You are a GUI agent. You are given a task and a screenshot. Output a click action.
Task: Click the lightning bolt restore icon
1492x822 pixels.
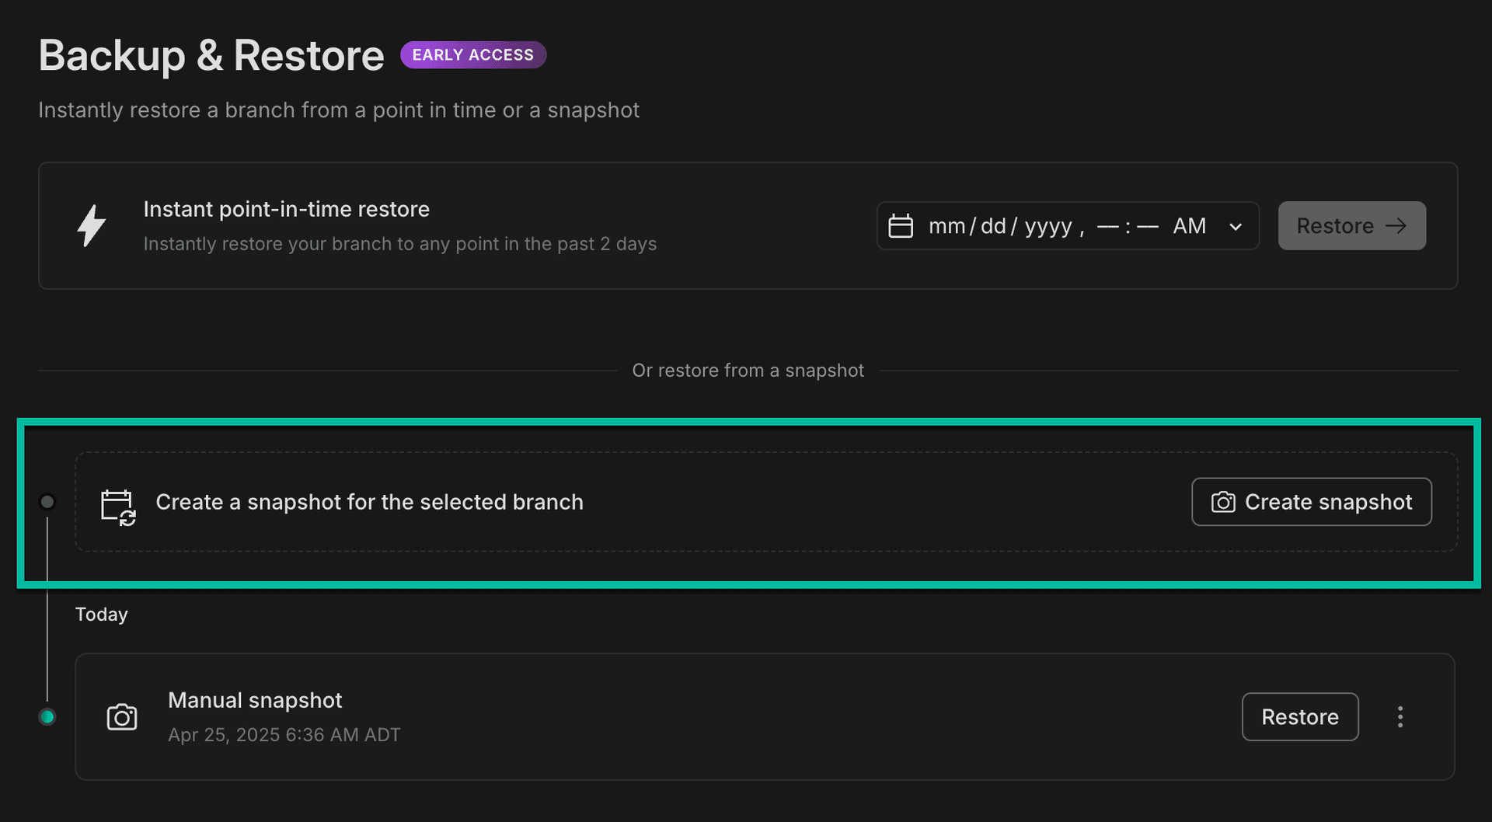pos(91,225)
